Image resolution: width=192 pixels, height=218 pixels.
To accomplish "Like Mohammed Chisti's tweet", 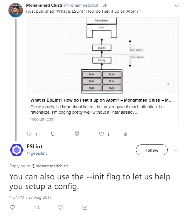I will click(x=101, y=134).
